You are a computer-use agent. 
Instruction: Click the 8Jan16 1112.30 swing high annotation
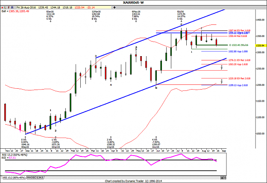(x=50, y=15)
